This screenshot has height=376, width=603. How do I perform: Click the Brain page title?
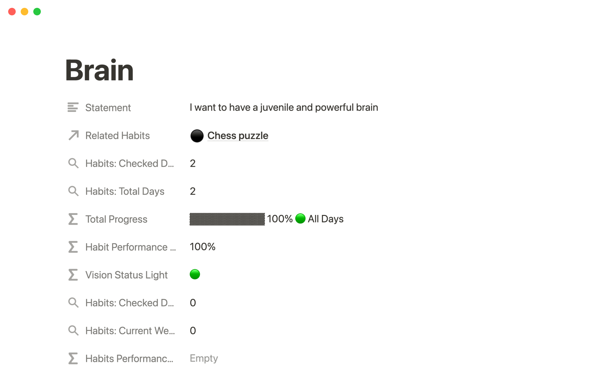[100, 70]
